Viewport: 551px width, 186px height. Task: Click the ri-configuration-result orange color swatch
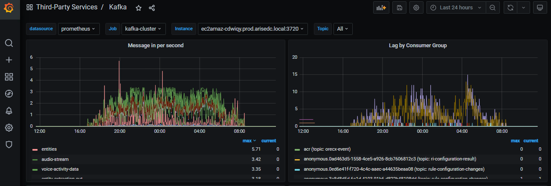(x=298, y=159)
